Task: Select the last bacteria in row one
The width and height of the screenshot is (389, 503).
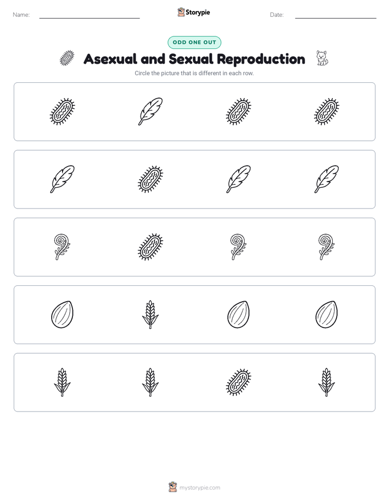Action: pos(326,111)
